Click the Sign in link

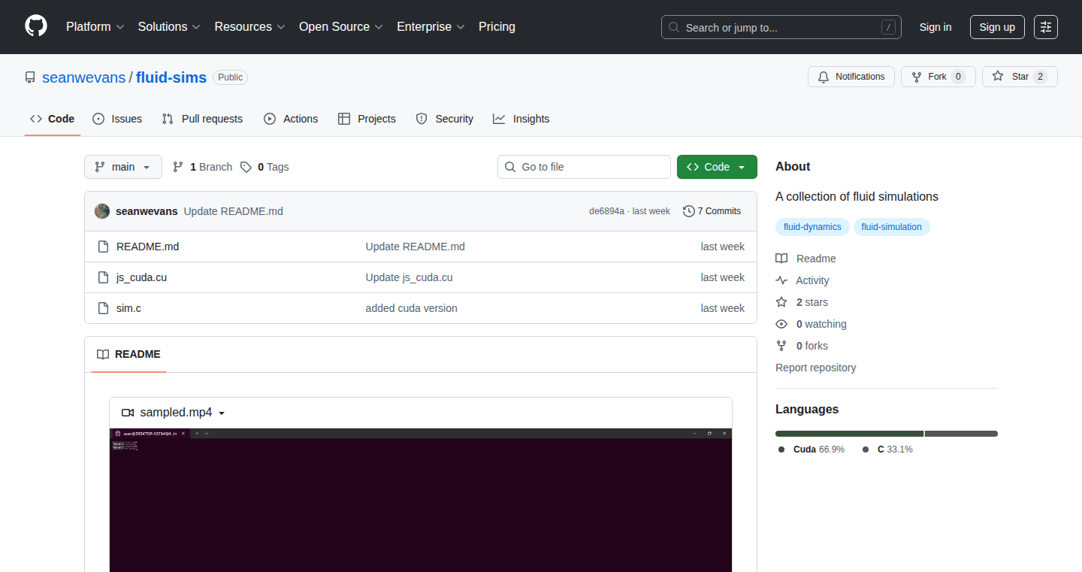935,27
